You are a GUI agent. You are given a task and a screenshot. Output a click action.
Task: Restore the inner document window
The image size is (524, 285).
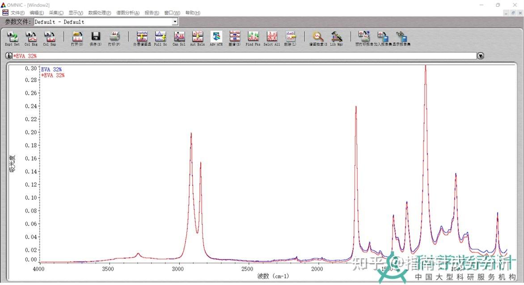(513, 13)
